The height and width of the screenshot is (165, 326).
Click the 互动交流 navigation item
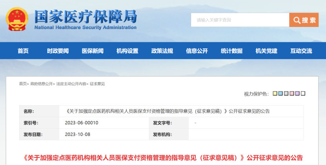pos(301,51)
